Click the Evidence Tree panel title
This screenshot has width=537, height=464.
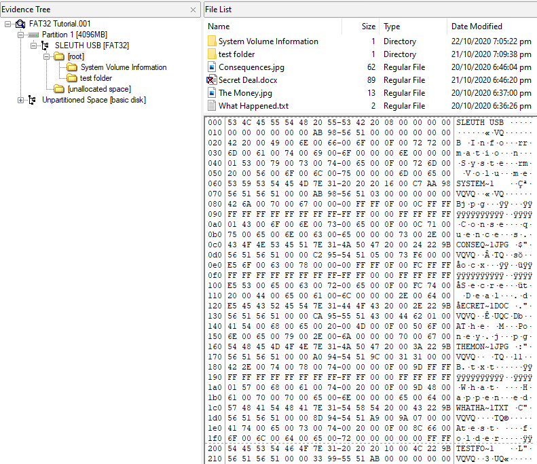(26, 10)
